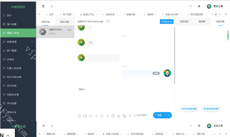This screenshot has width=230, height=137.
Task: Click the 添加快捷回复 button
Action: coord(189,109)
